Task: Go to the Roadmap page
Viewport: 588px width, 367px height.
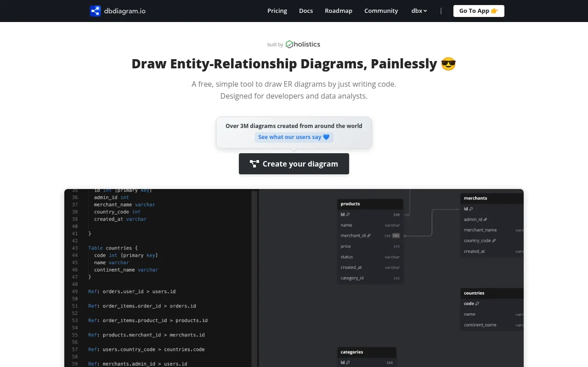Action: click(339, 11)
